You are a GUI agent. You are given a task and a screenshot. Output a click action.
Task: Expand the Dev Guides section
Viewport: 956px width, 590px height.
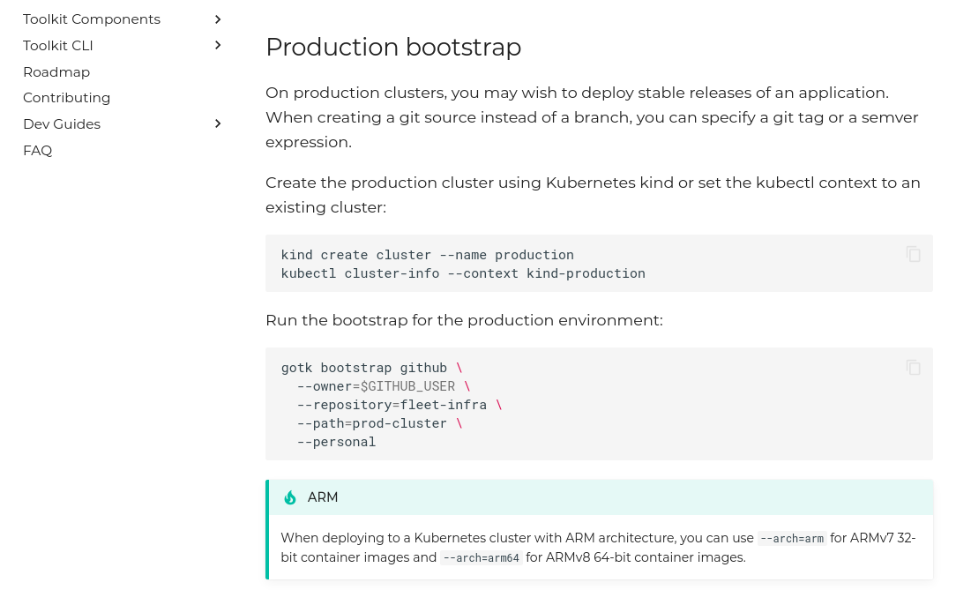(61, 123)
